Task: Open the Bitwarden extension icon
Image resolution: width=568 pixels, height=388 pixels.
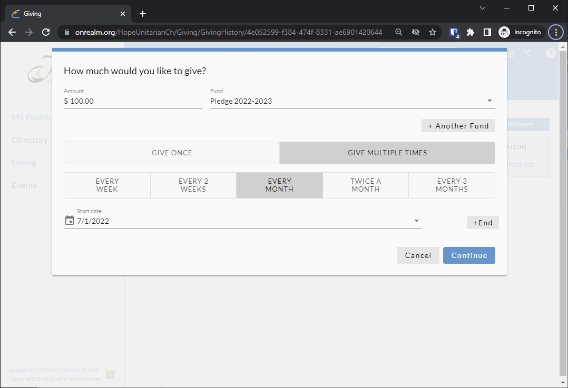Action: [x=453, y=32]
